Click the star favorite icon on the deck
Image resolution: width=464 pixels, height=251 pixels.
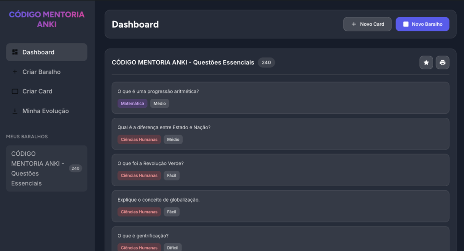(426, 63)
